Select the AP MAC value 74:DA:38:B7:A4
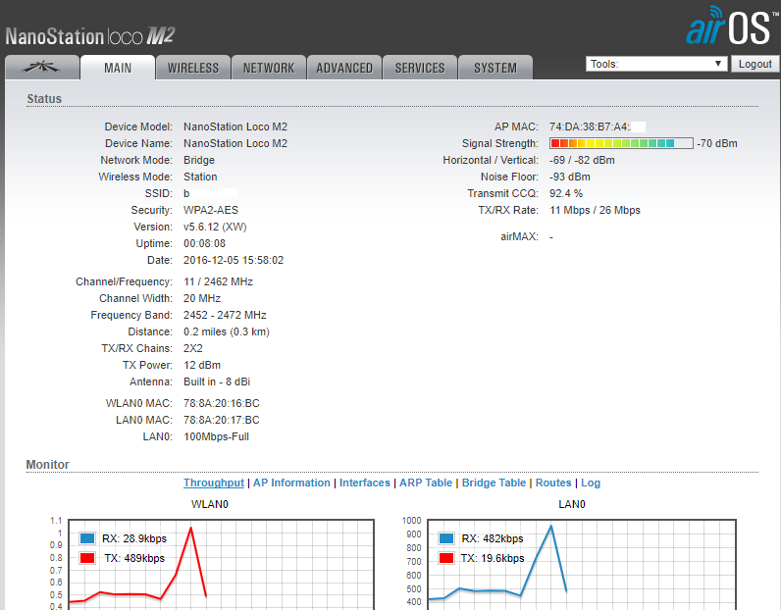This screenshot has width=781, height=610. (x=590, y=127)
